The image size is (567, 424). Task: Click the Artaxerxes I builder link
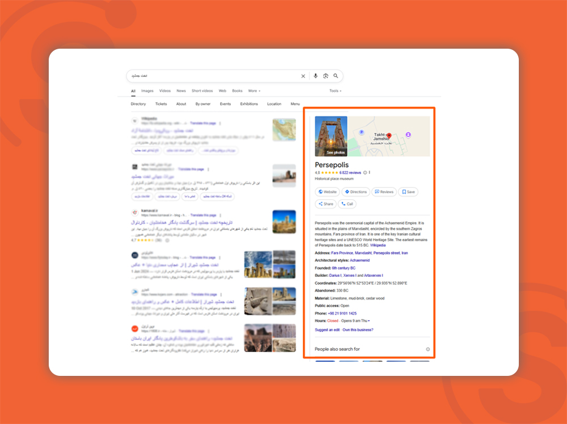tap(374, 276)
